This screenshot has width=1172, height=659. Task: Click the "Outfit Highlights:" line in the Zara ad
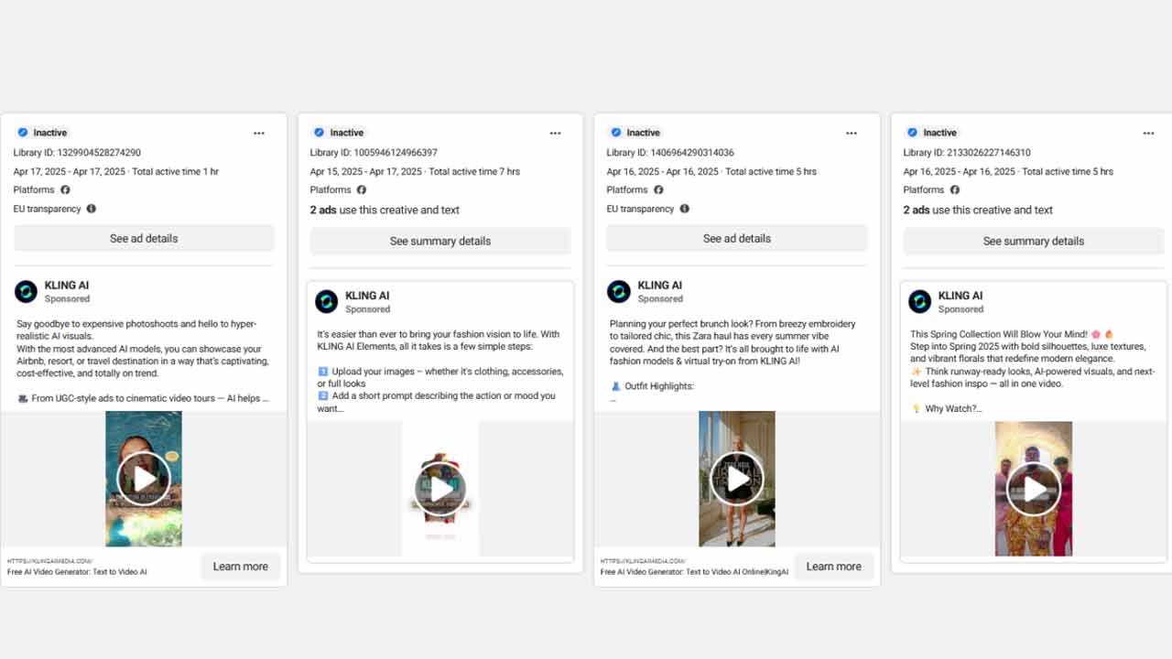coord(652,386)
